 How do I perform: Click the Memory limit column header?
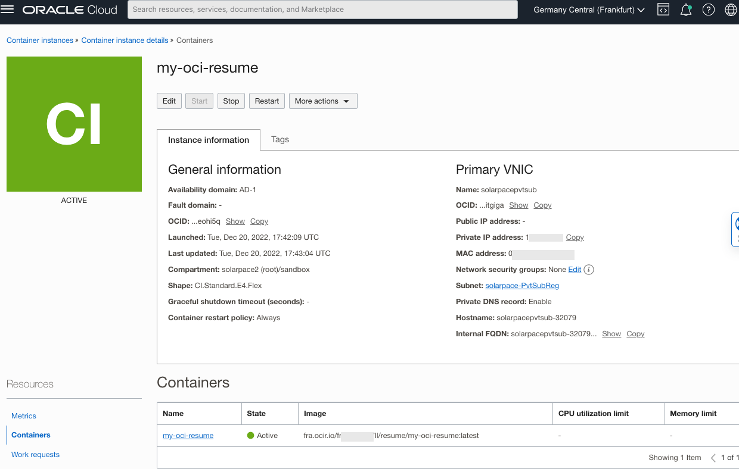(x=701, y=414)
